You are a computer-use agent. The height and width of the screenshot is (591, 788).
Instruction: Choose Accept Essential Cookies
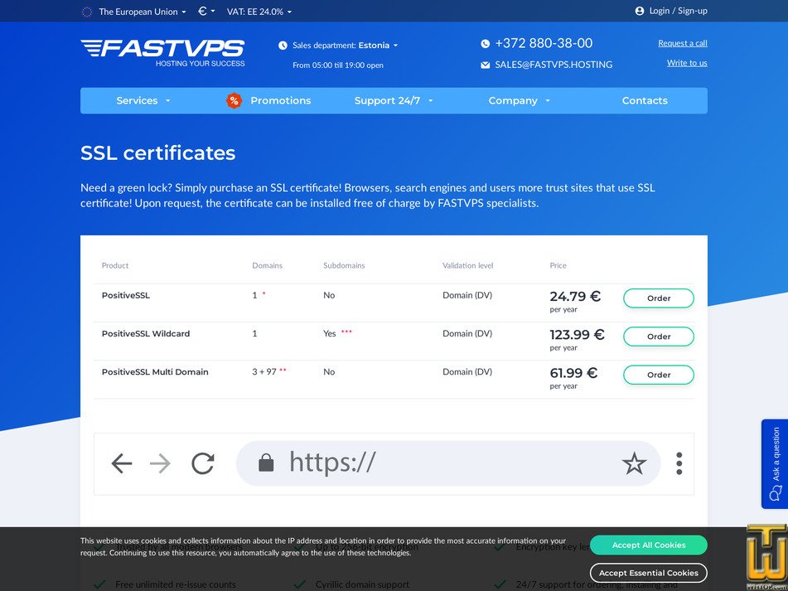tap(648, 573)
